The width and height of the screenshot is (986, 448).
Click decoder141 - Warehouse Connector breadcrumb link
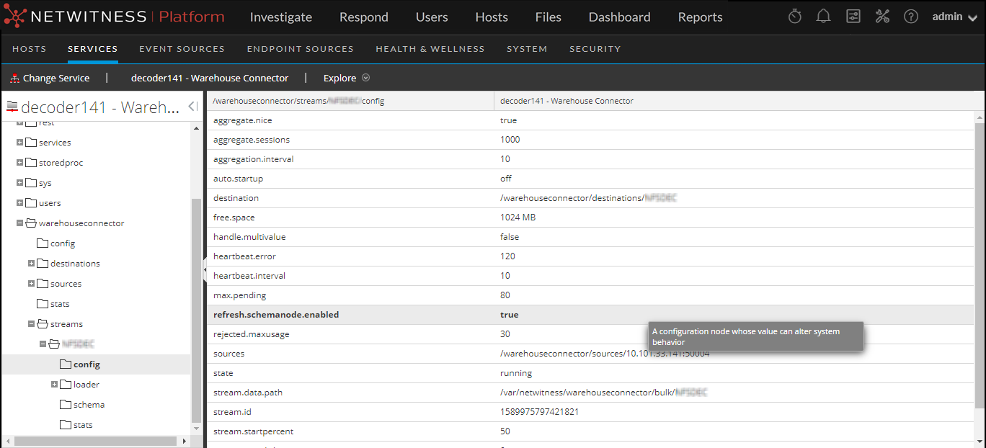pos(210,78)
